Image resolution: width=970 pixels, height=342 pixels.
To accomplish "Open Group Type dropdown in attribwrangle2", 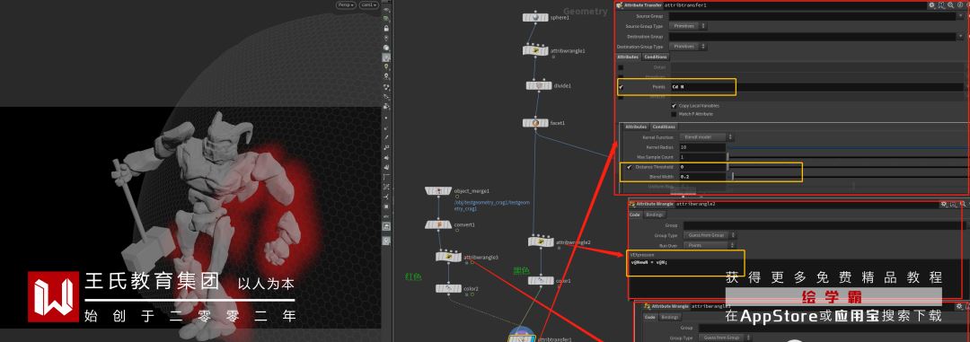I will [710, 235].
